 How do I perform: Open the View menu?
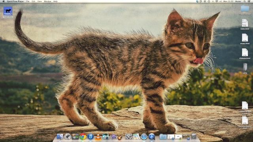pyautogui.click(x=40, y=1)
